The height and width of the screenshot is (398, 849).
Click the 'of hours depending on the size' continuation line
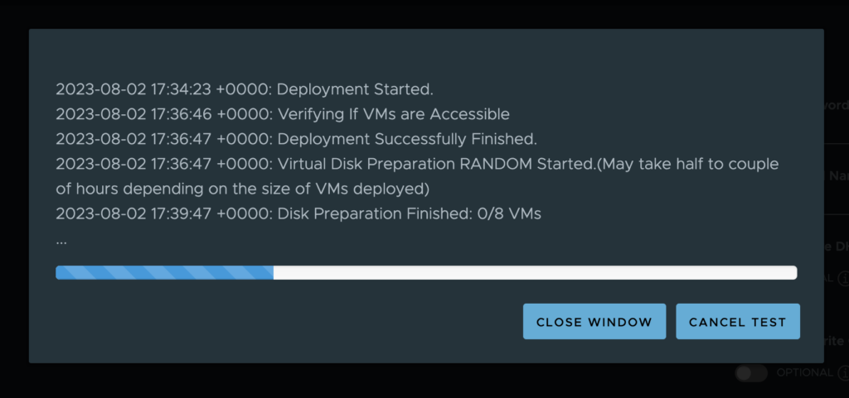[243, 189]
